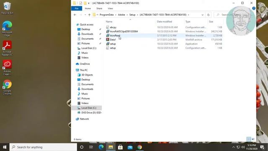Select Quick access in the navigation pane
Viewport: 268px width, 151px height.
click(87, 25)
